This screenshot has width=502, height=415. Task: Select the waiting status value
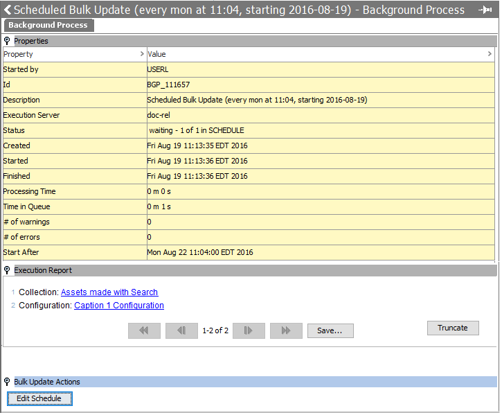[x=321, y=131]
